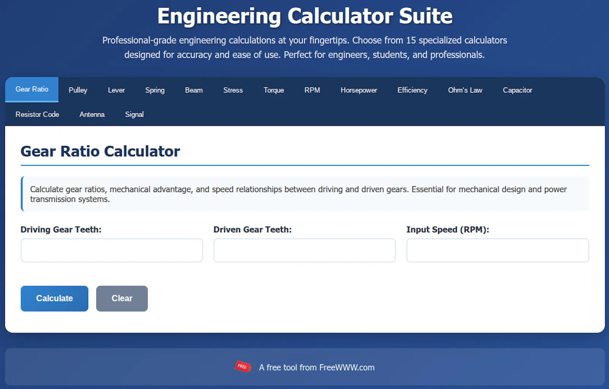Open the Beam tab

[194, 90]
